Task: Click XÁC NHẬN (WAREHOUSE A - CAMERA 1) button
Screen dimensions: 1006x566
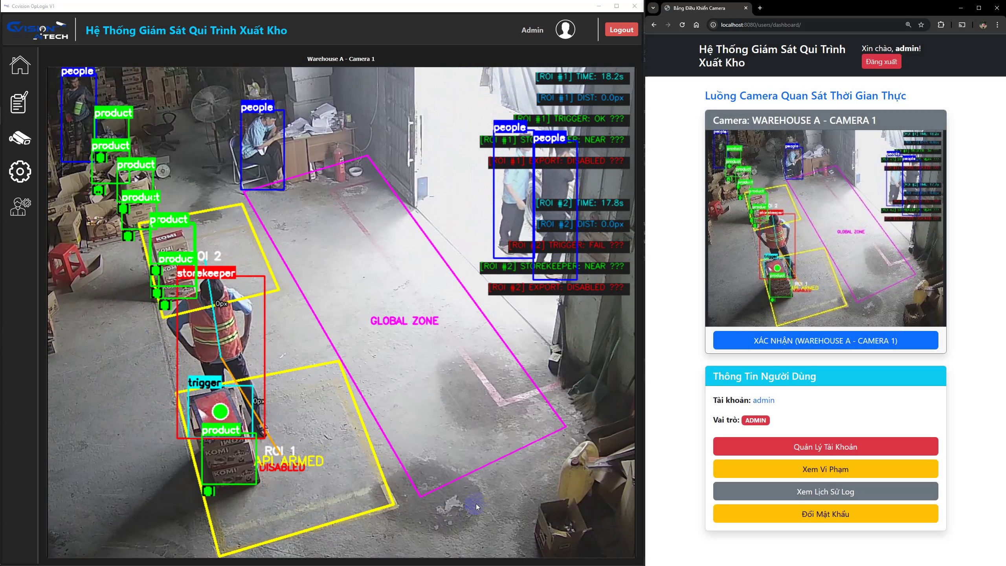Action: pos(826,340)
